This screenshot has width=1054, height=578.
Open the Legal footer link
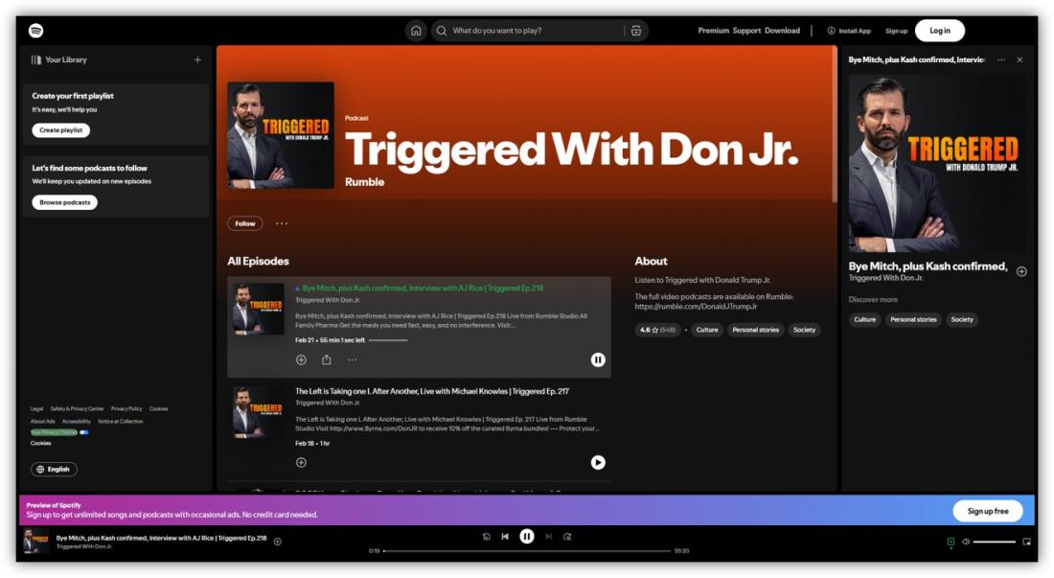point(37,408)
